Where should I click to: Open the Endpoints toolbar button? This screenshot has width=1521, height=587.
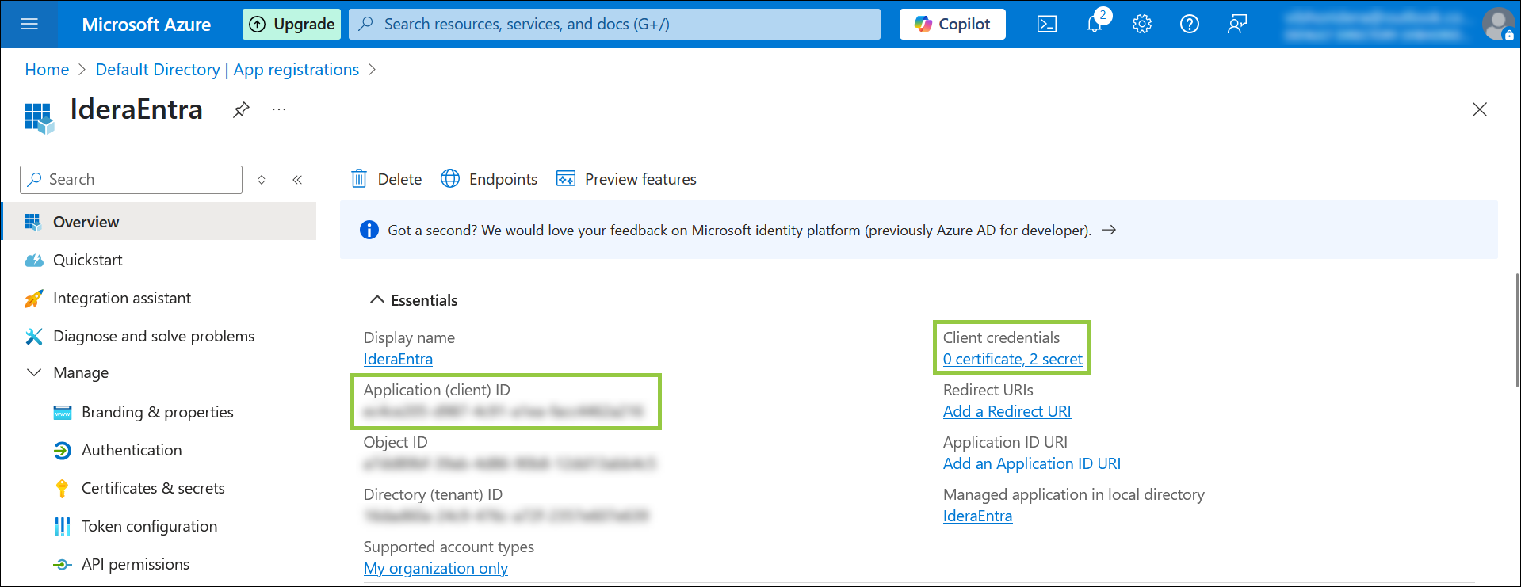coord(489,179)
